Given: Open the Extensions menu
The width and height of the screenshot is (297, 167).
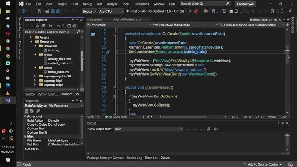Looking at the screenshot, I should (141, 4).
